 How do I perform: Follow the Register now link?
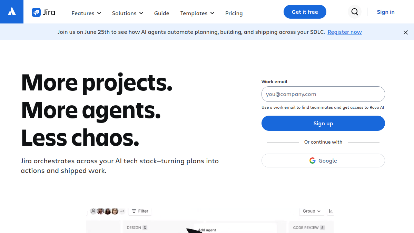(345, 32)
